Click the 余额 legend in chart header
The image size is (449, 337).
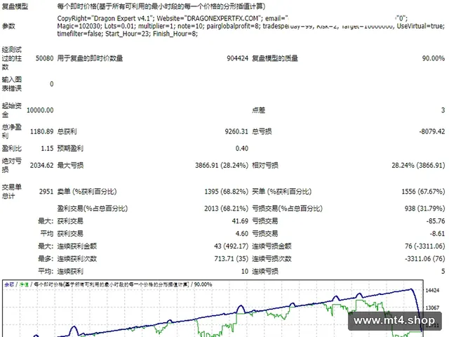(9, 284)
